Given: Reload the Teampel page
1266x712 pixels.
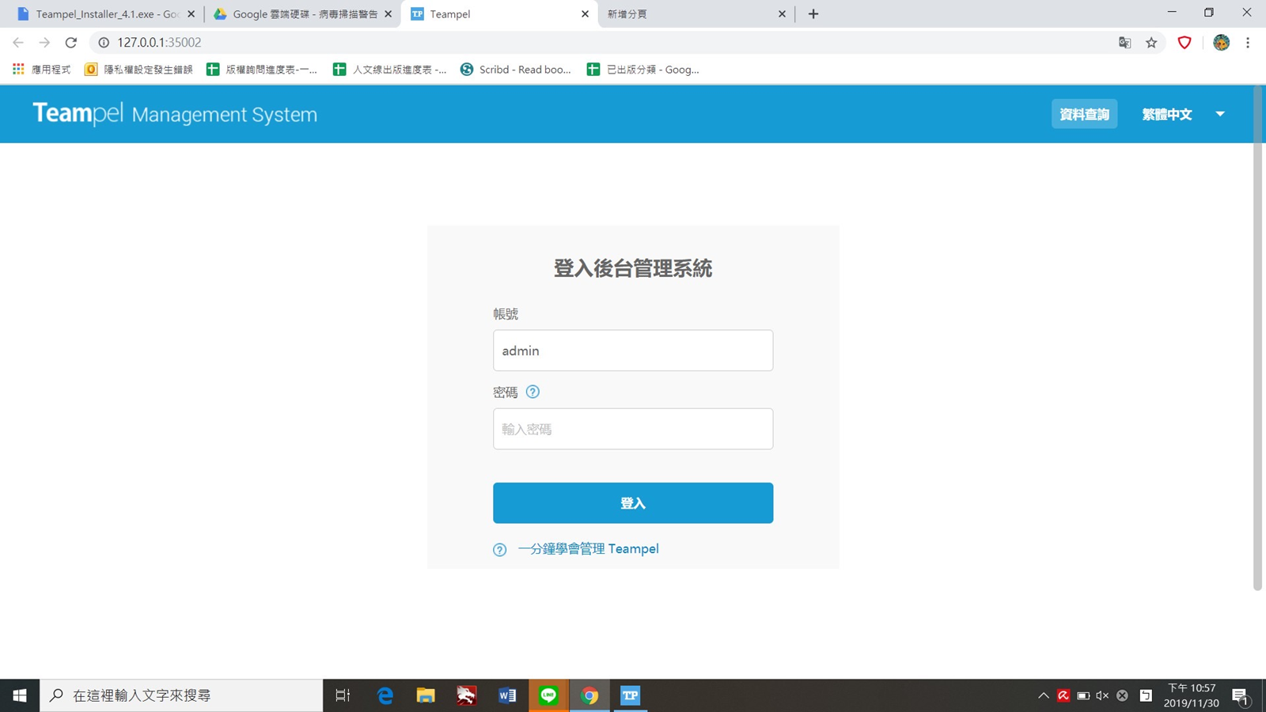Looking at the screenshot, I should [x=71, y=43].
